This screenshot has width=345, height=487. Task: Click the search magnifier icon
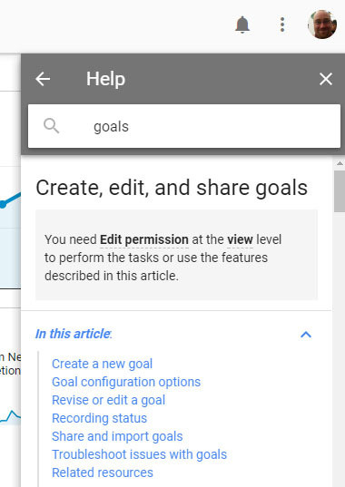tap(51, 126)
